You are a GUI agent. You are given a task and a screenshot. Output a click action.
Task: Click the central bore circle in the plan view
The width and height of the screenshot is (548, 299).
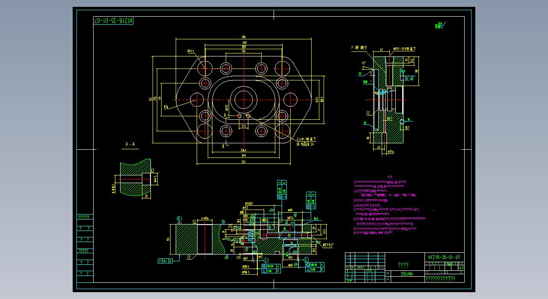(243, 100)
